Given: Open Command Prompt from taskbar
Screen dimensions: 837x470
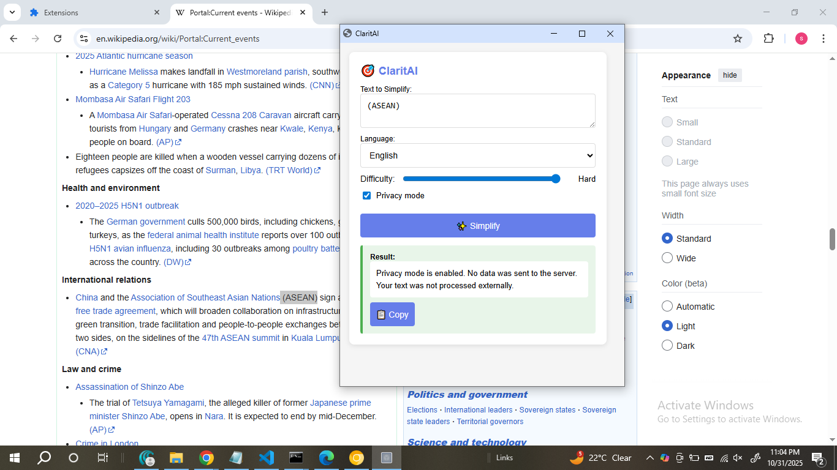Looking at the screenshot, I should 296,458.
